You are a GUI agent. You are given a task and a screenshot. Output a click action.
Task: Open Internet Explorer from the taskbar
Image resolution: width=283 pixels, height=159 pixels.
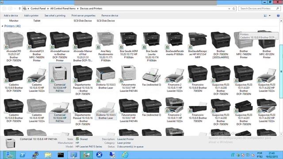point(125,155)
